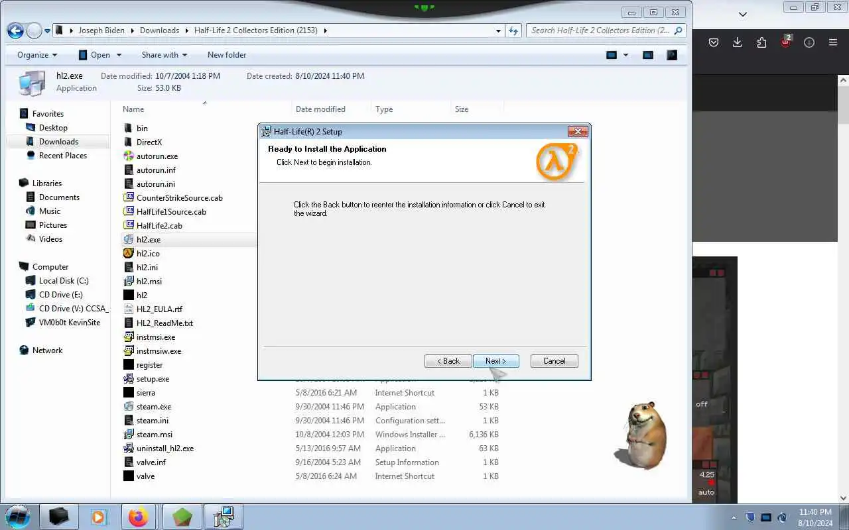Select the valve.inf file icon

(x=129, y=462)
